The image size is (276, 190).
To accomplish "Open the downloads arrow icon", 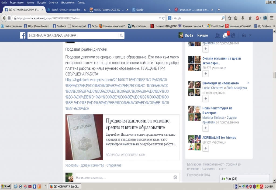I will [243, 18].
